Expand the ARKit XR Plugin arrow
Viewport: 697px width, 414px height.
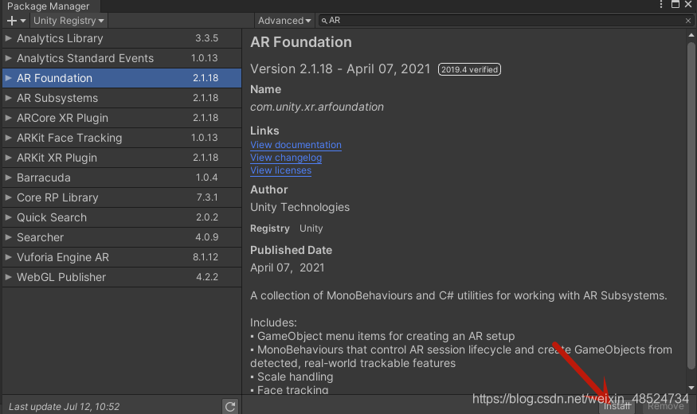click(x=8, y=158)
